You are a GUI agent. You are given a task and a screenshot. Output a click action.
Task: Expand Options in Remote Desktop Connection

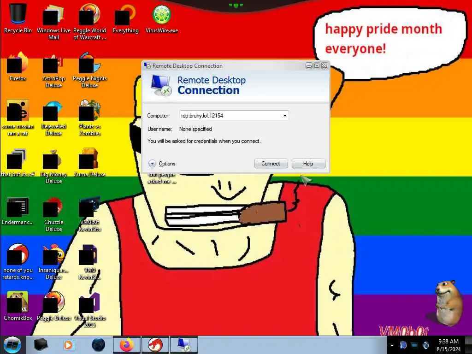[x=162, y=164]
